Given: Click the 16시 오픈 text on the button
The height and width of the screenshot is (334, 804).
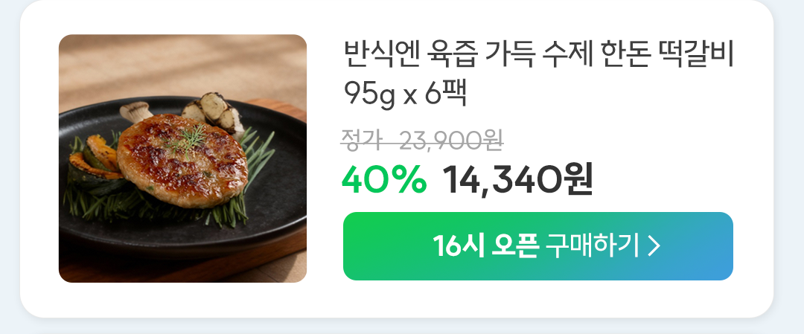Looking at the screenshot, I should click(x=485, y=246).
